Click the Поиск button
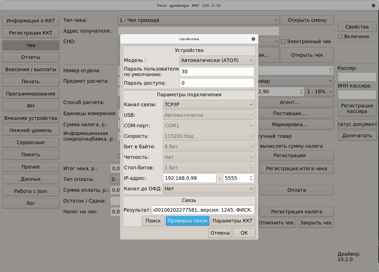379x272 pixels. coord(153,221)
